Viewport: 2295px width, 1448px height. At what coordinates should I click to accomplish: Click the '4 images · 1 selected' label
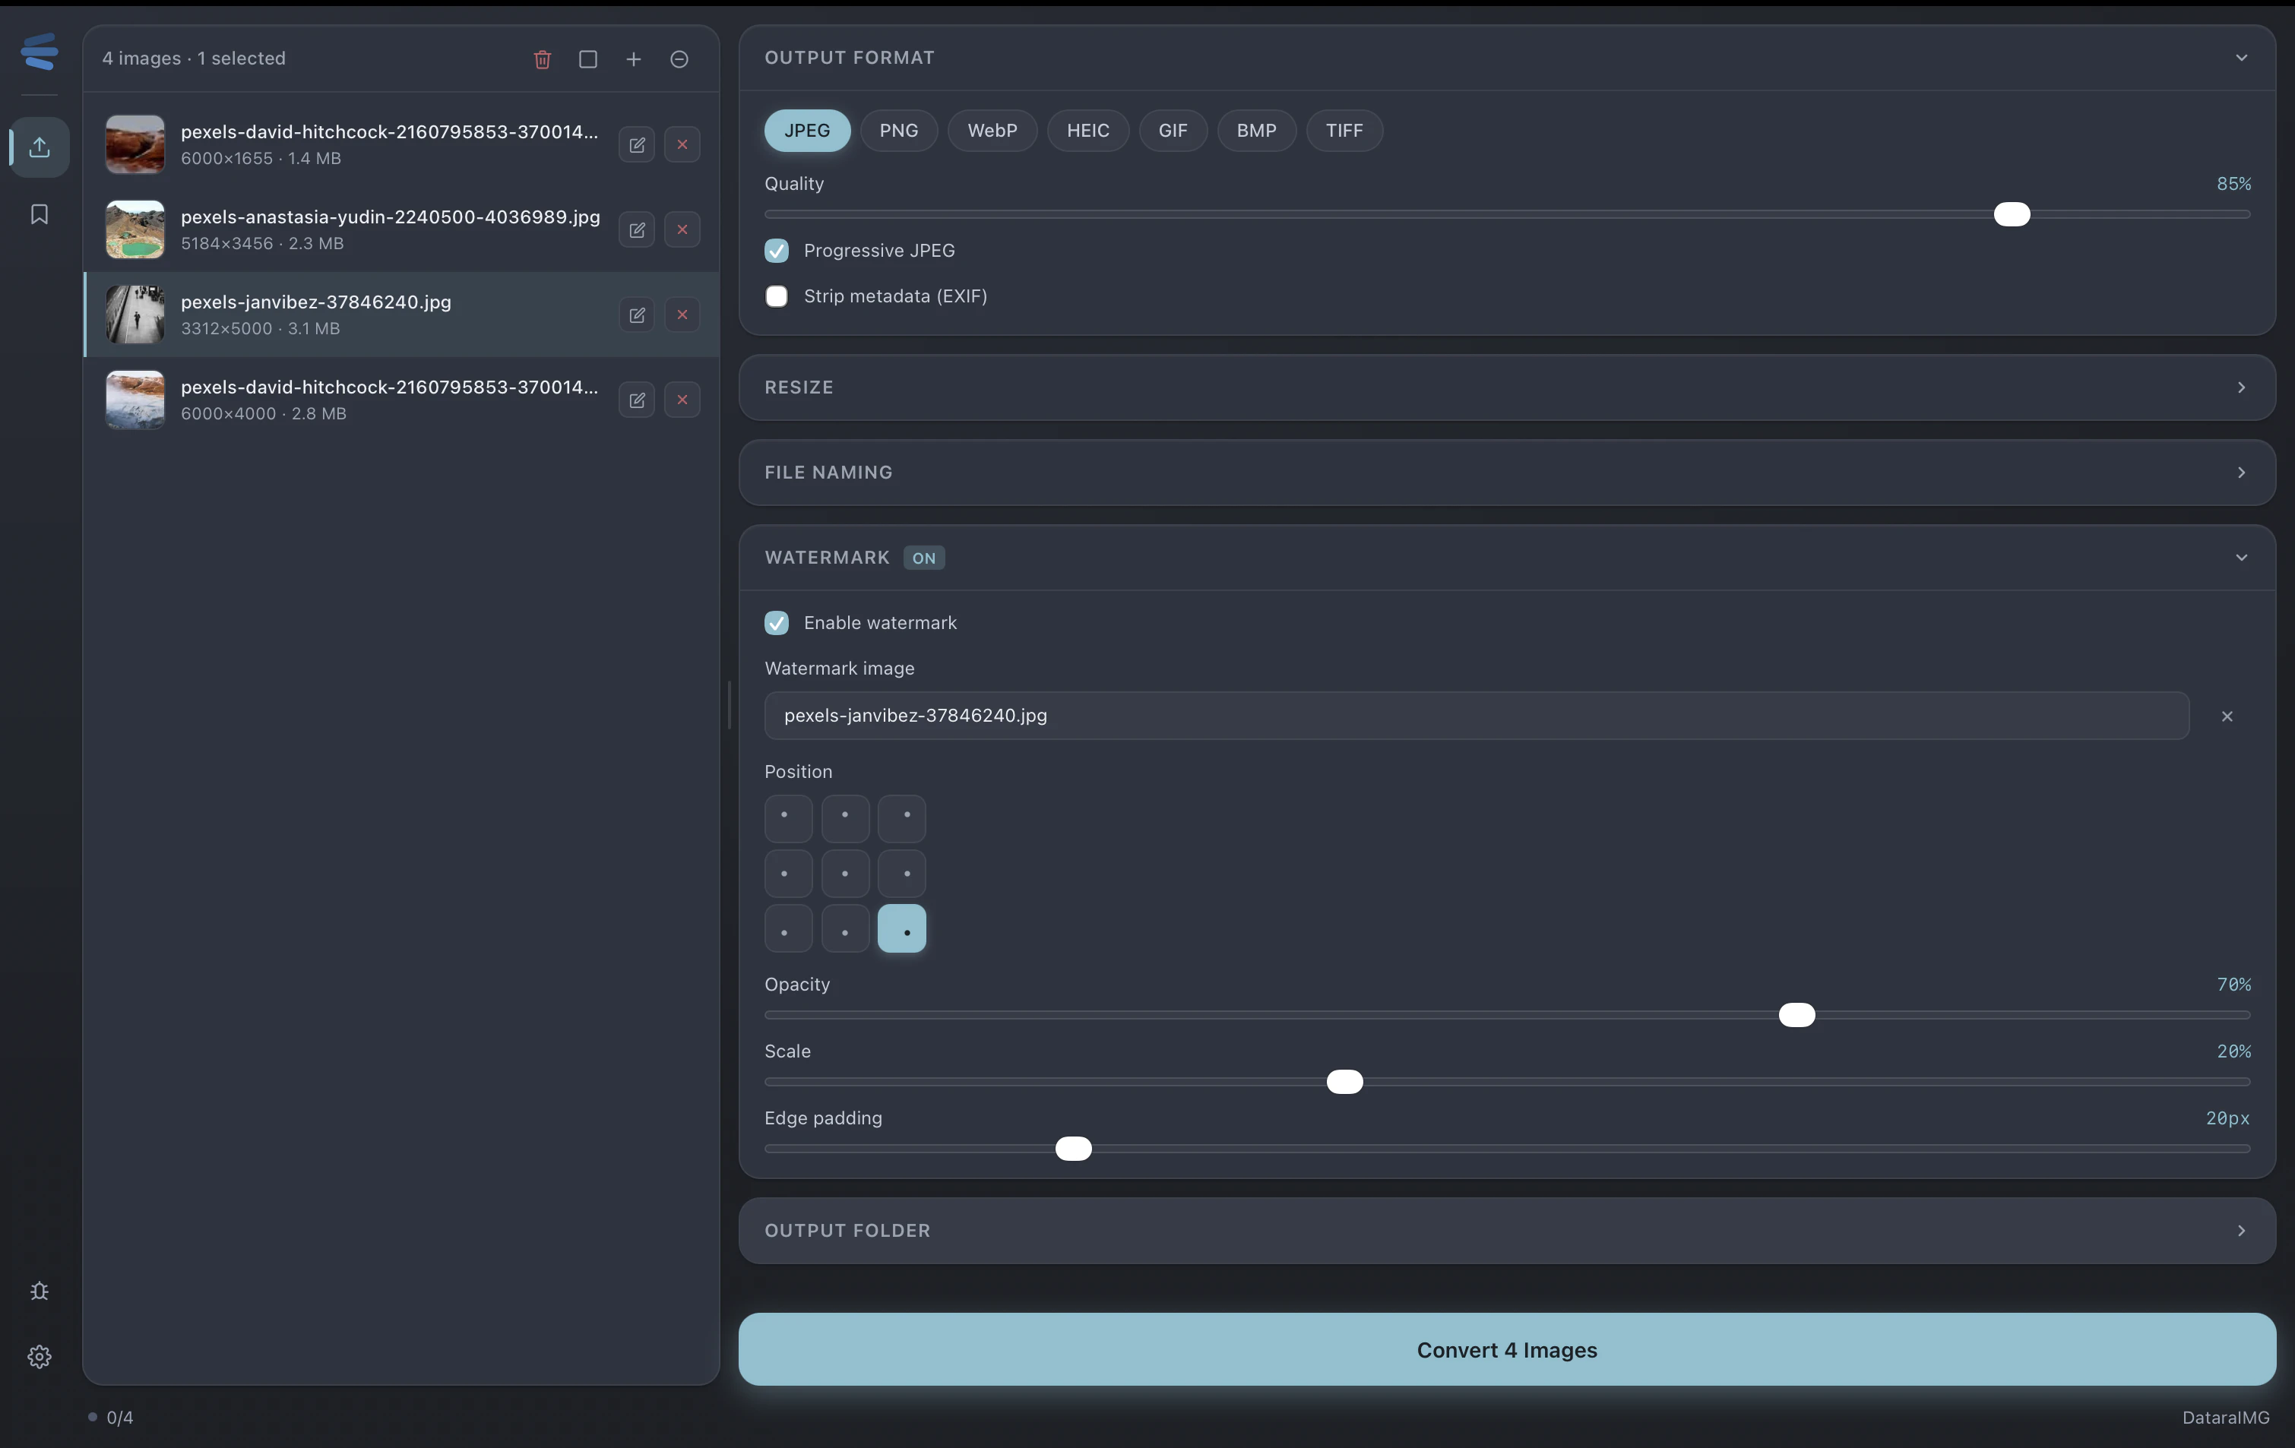(x=195, y=58)
